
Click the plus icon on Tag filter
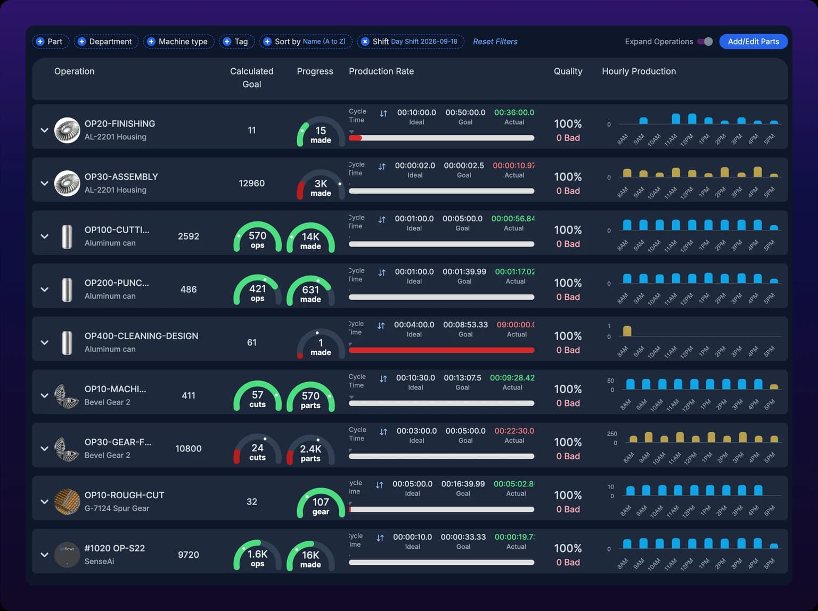(x=227, y=42)
